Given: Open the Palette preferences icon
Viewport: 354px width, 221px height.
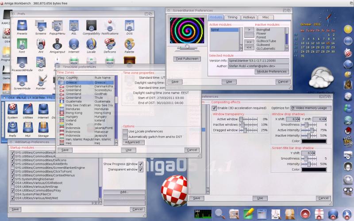Looking at the screenshot, I should (129, 44).
